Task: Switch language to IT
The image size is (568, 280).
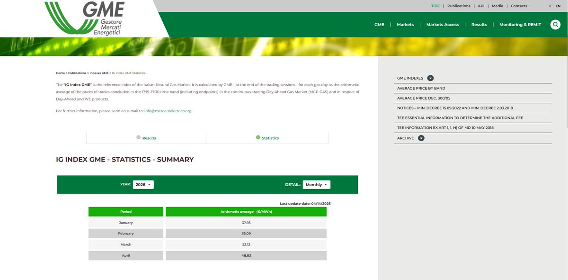Action: [x=550, y=6]
